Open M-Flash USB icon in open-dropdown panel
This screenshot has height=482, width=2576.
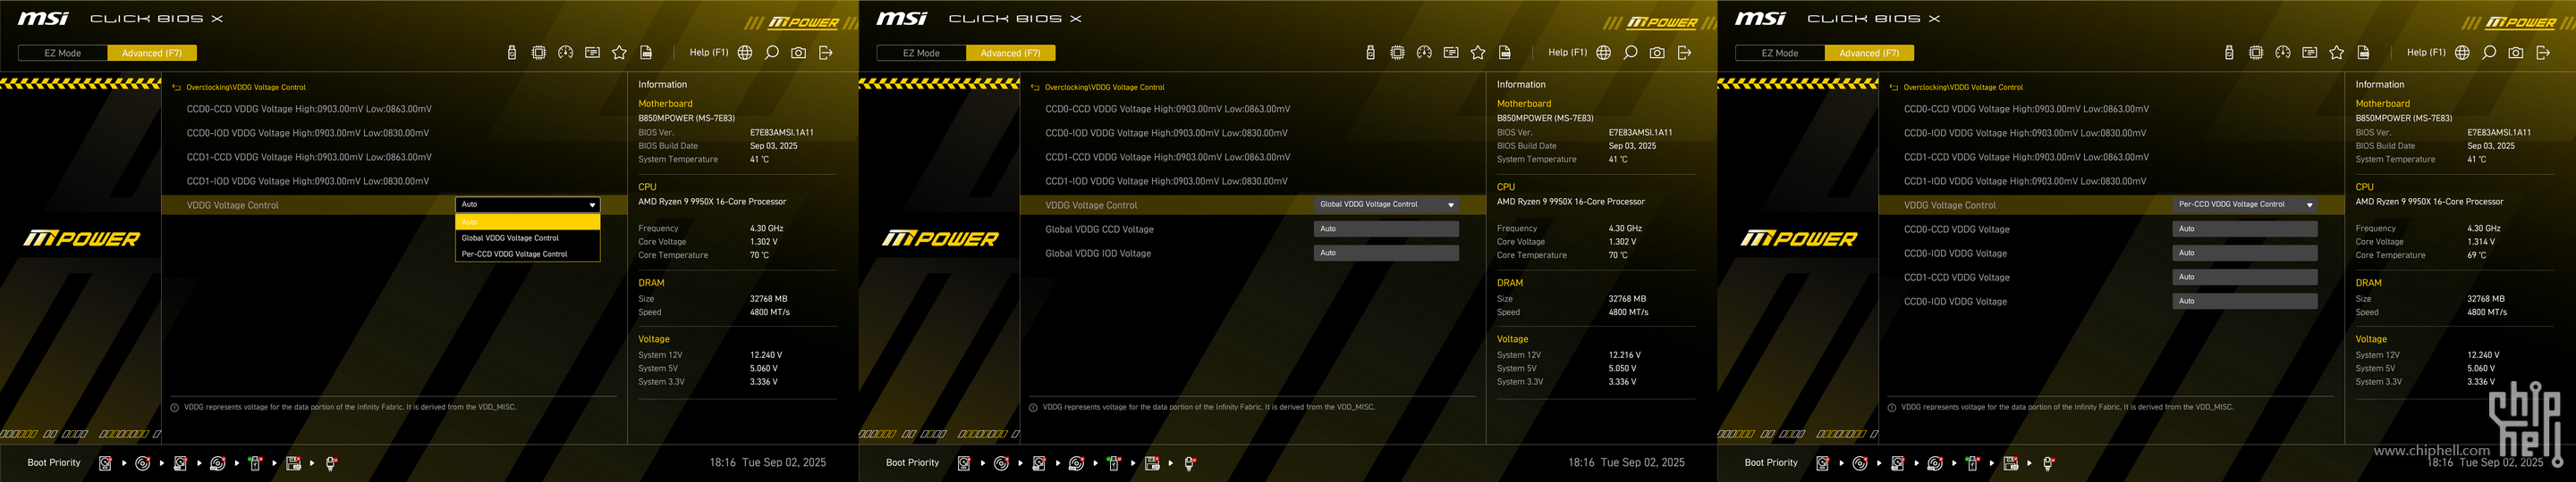pos(512,53)
